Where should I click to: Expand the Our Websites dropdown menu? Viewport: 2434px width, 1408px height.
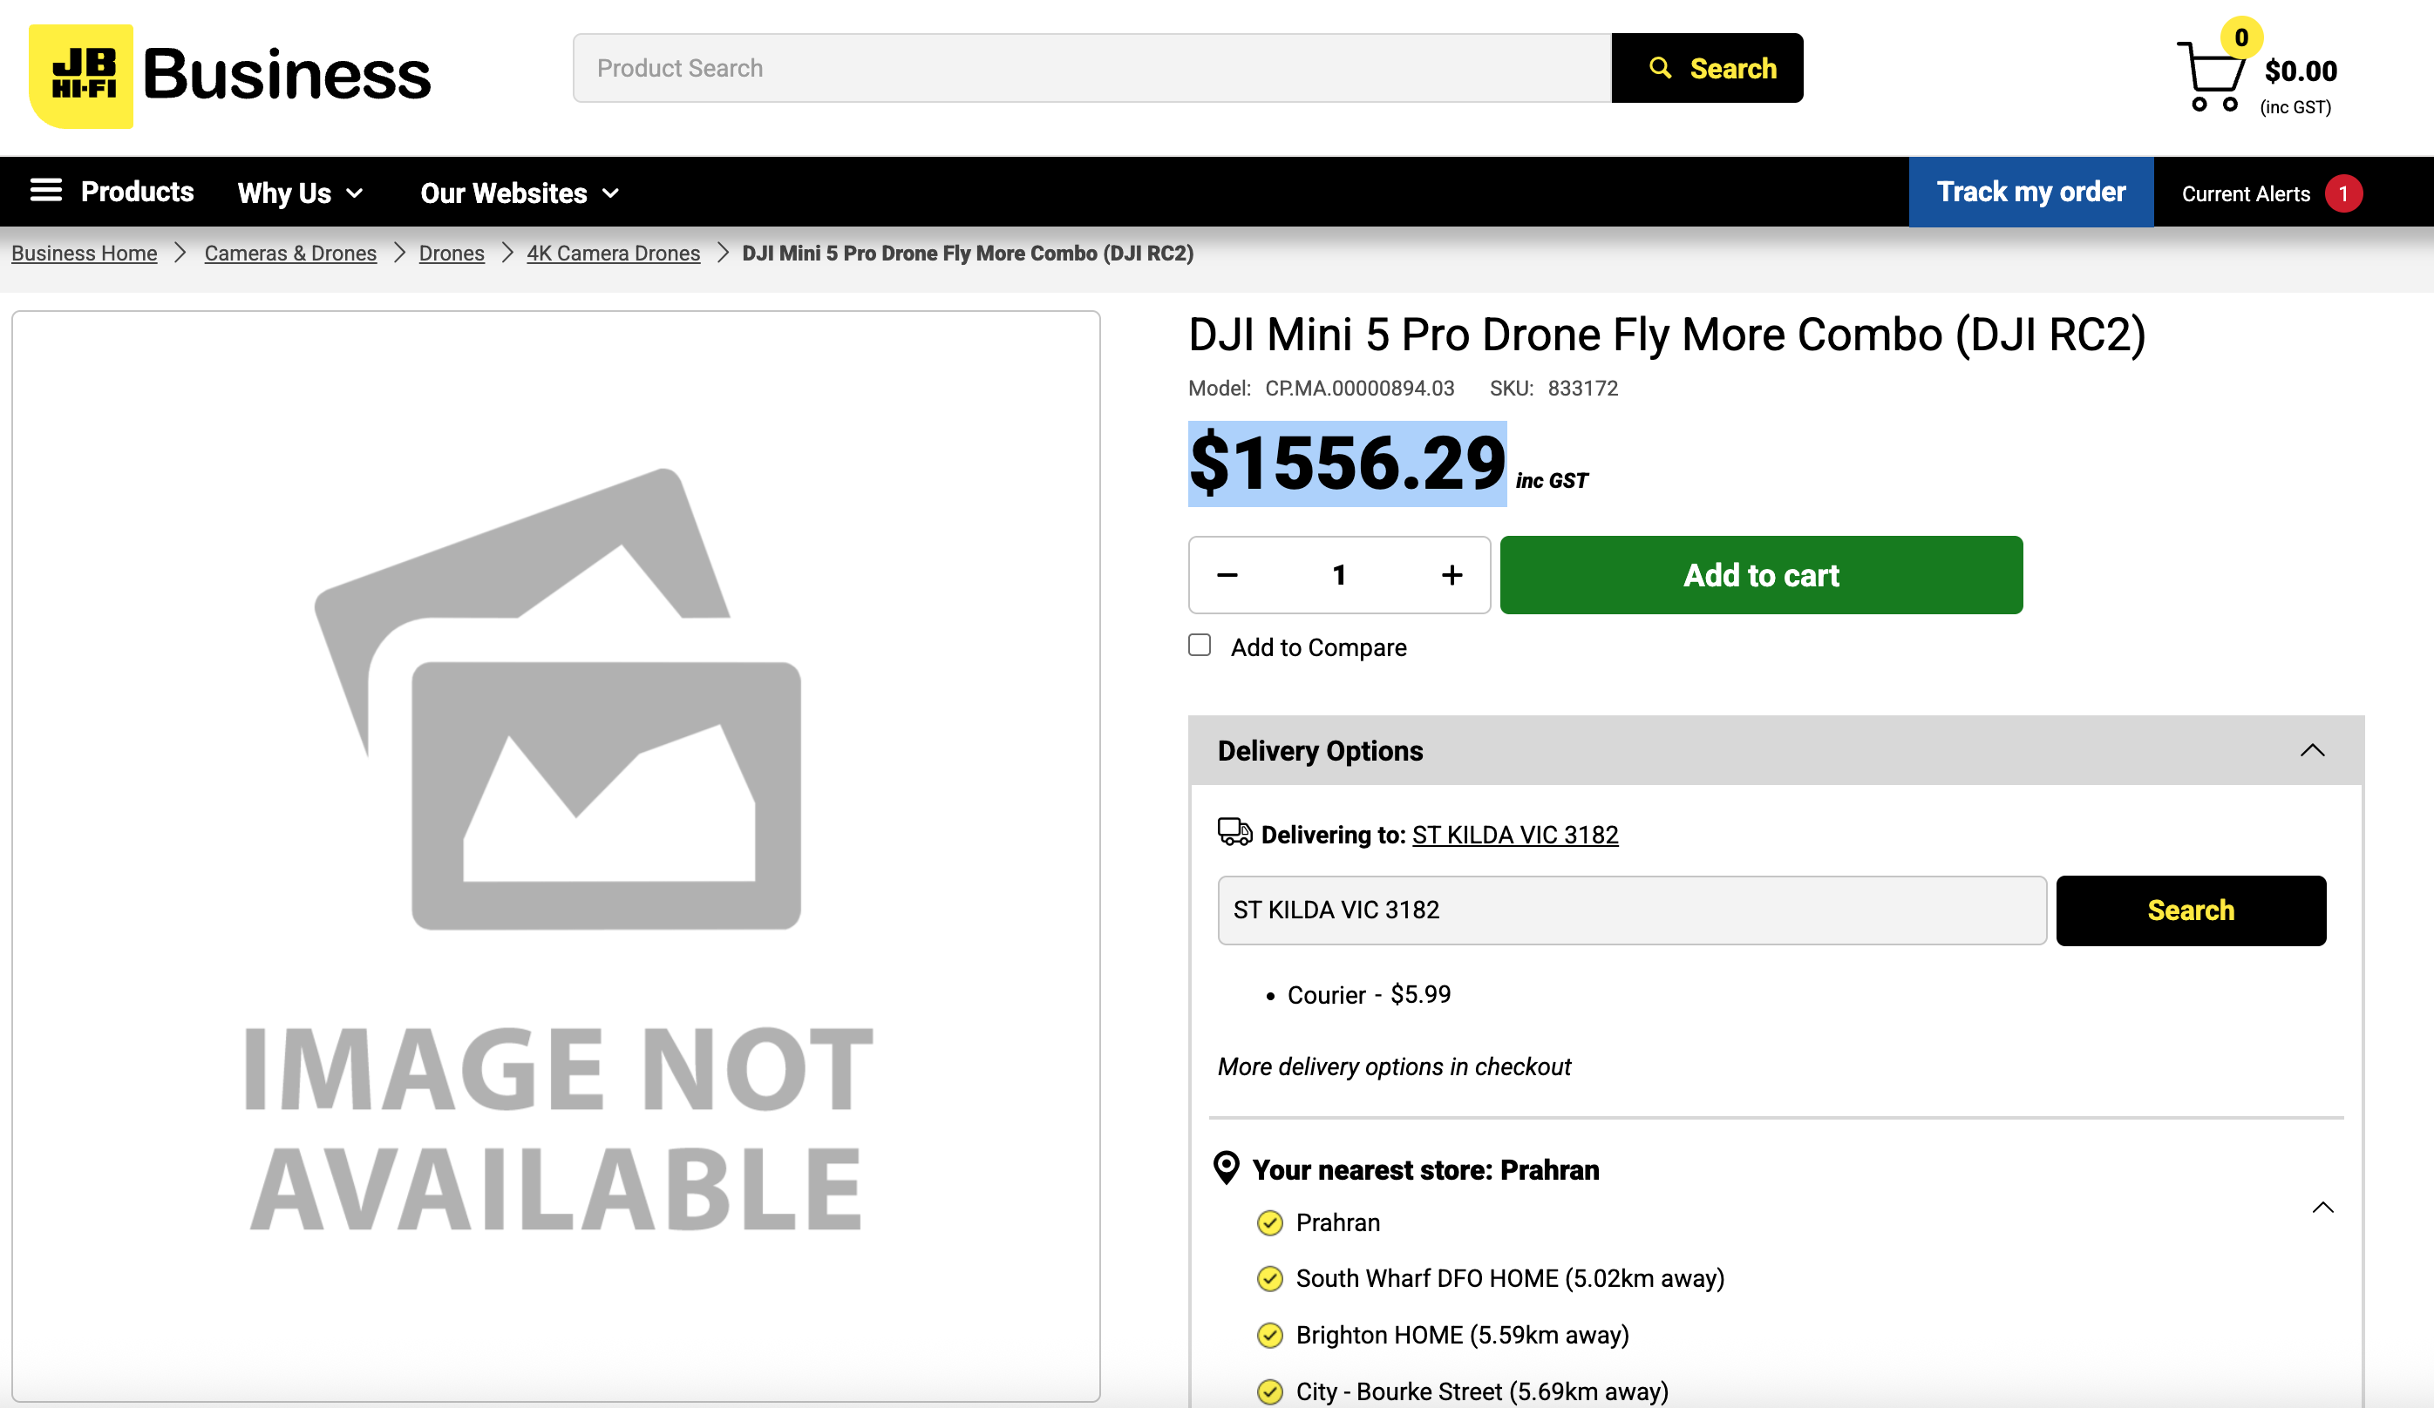pyautogui.click(x=520, y=193)
